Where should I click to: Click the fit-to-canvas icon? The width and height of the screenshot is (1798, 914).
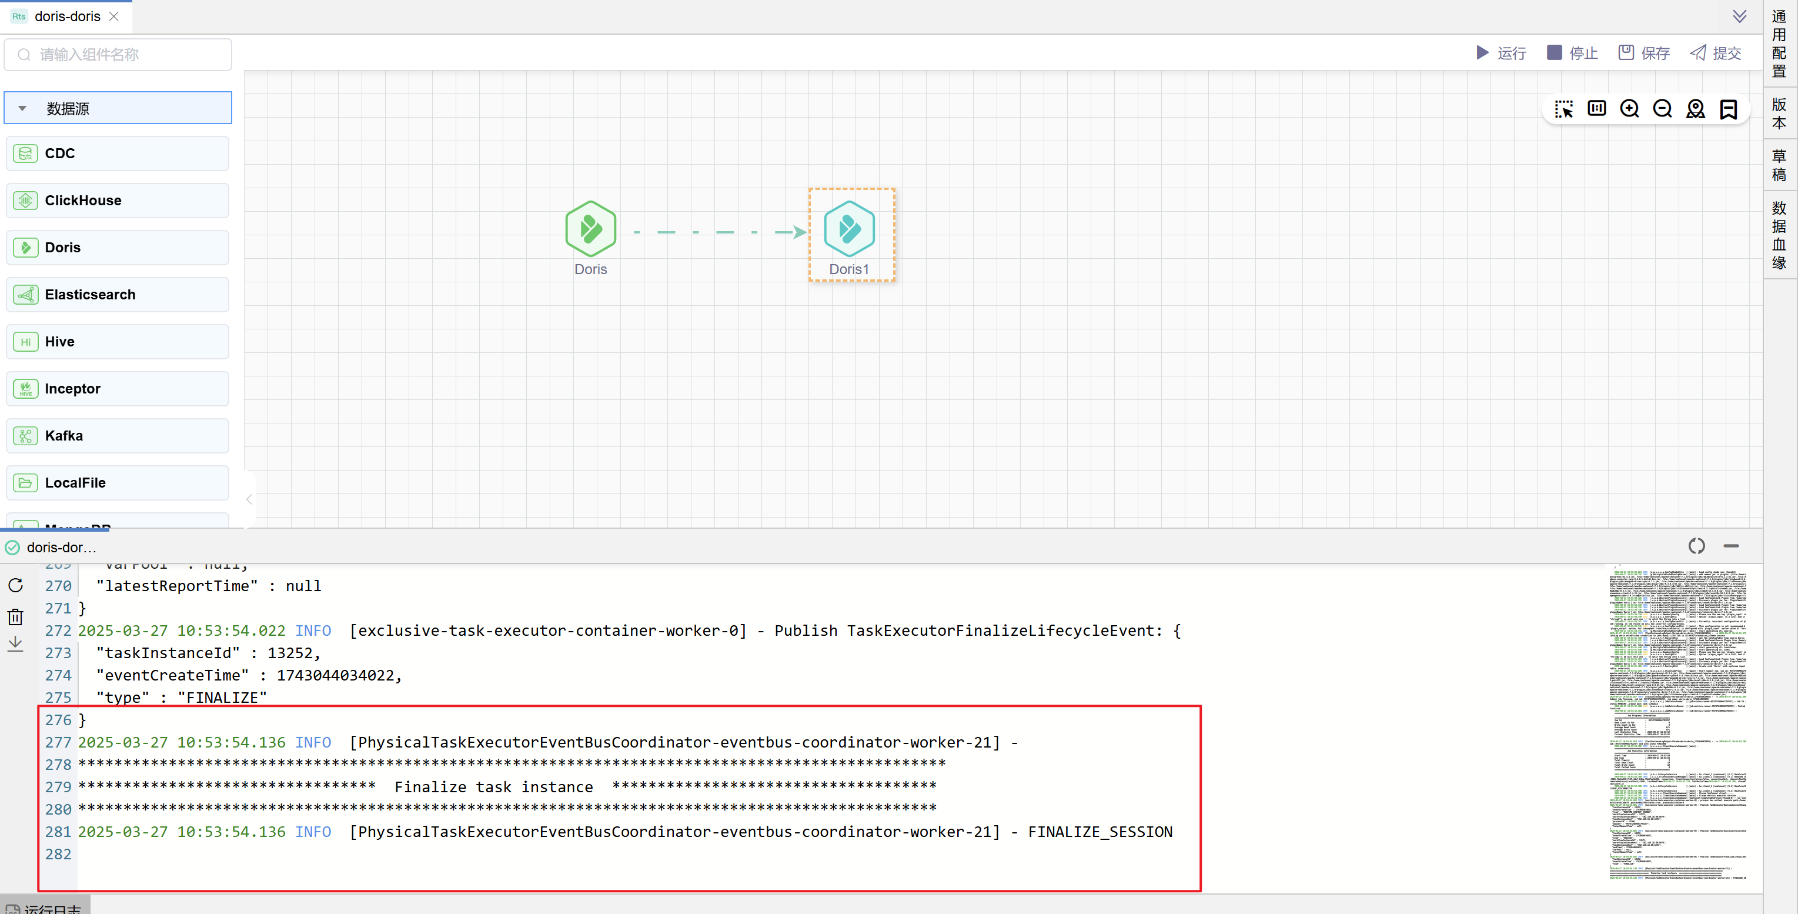[x=1596, y=108]
